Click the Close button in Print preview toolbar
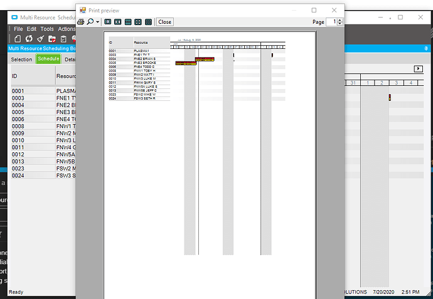This screenshot has height=299, width=433. [x=165, y=22]
